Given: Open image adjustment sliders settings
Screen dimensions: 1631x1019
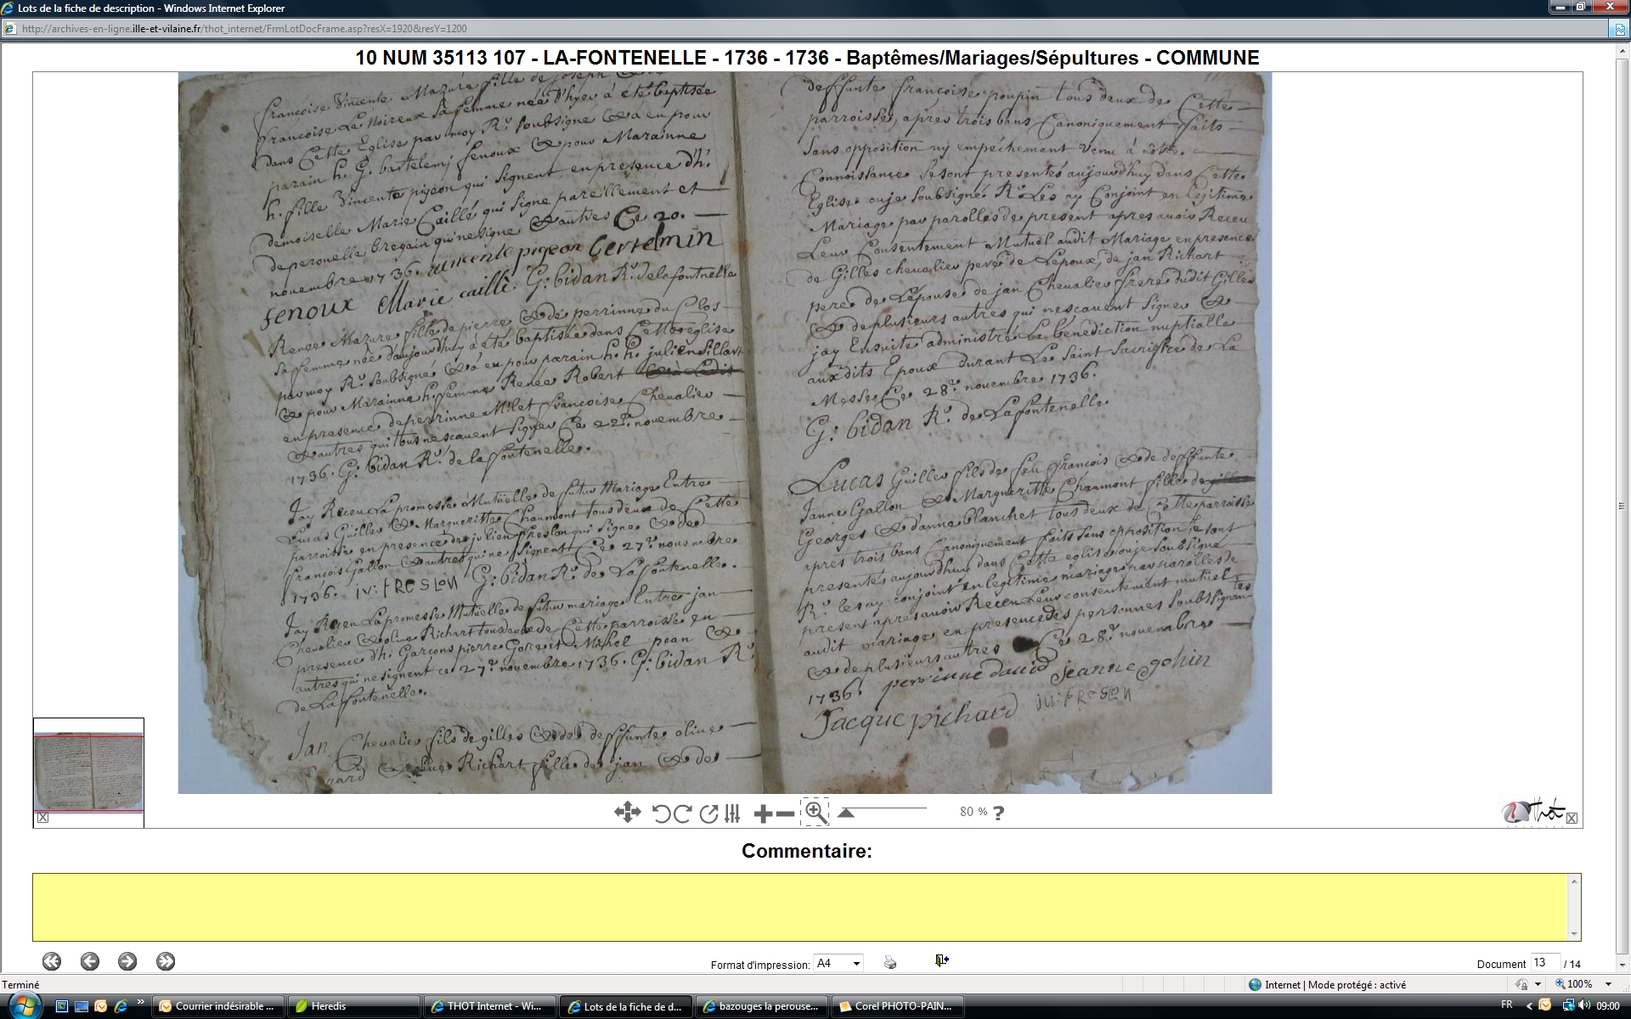Looking at the screenshot, I should tap(732, 814).
